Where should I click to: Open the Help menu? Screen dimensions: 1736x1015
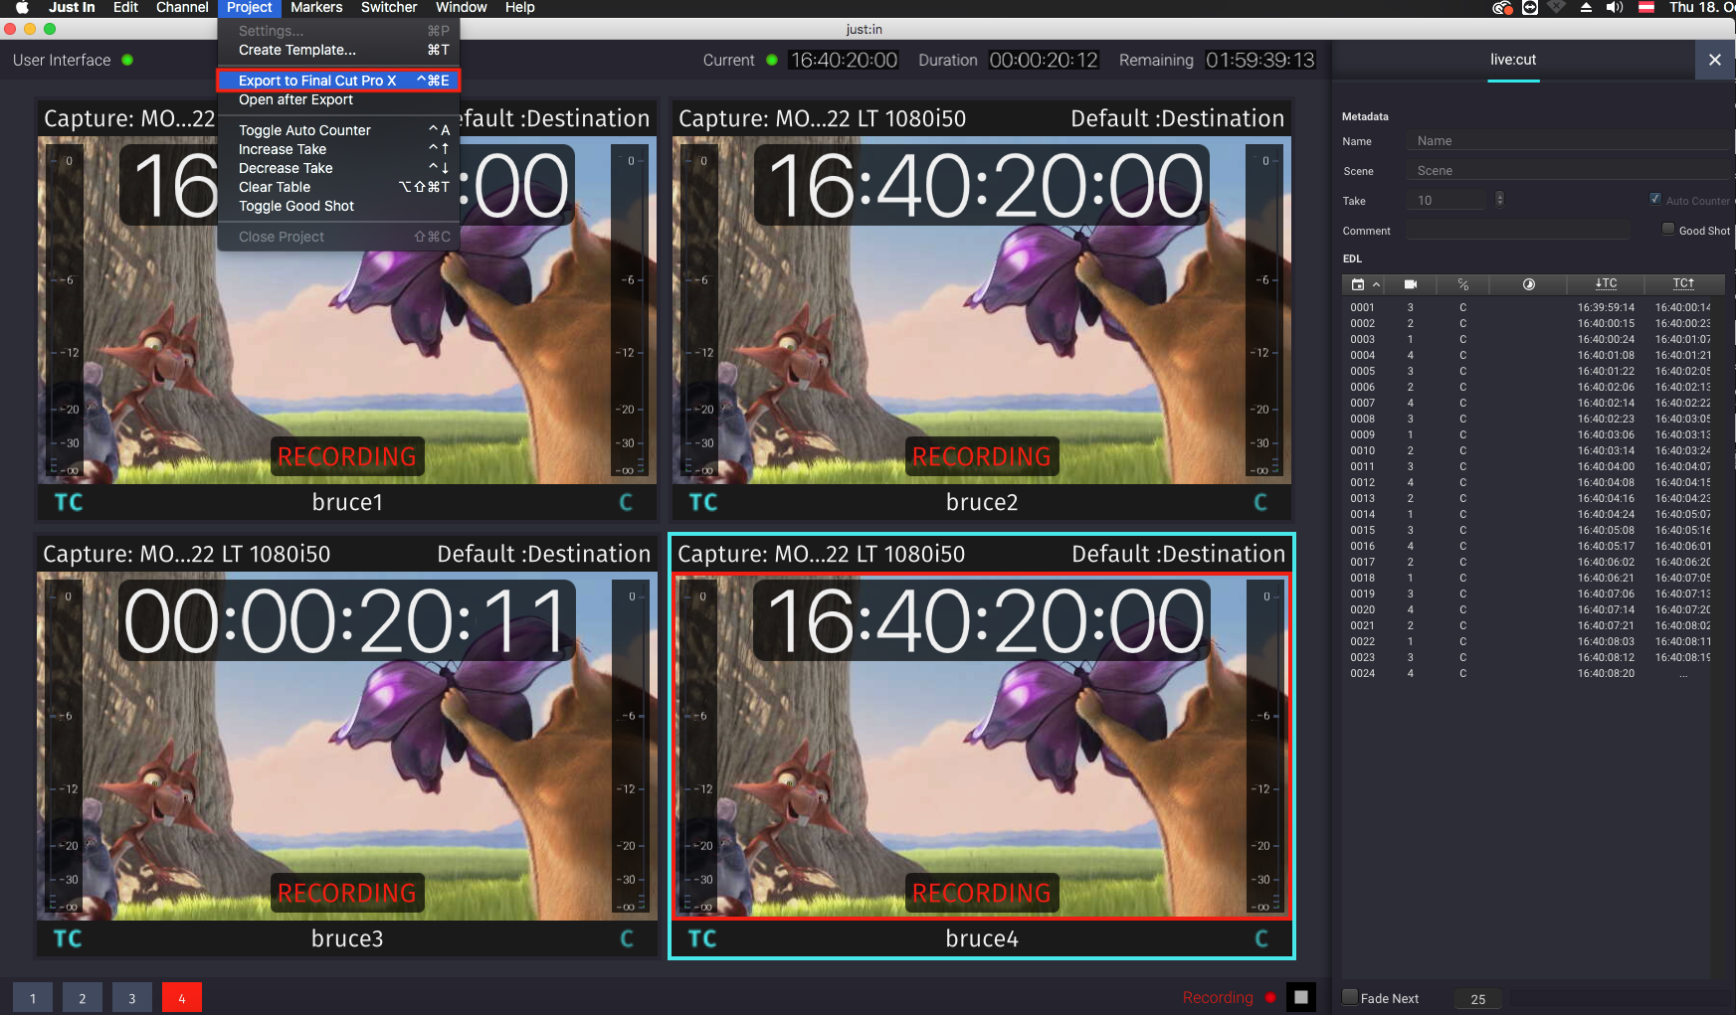[520, 8]
